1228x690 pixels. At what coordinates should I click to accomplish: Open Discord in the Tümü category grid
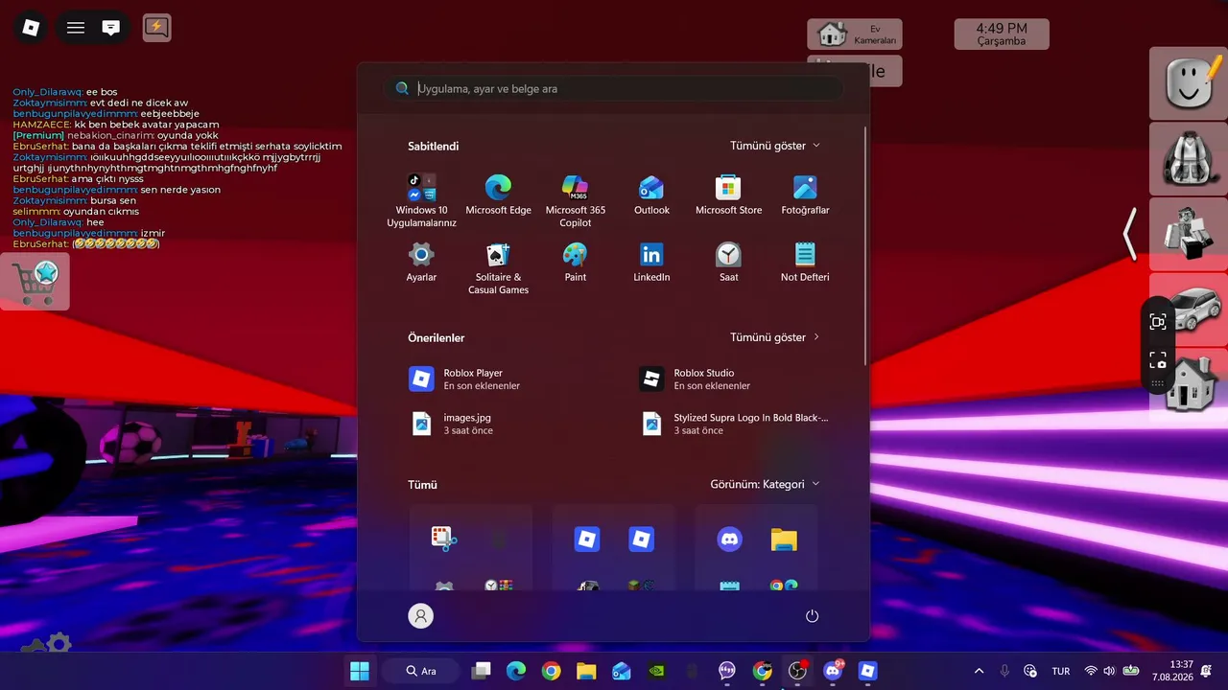coord(729,540)
